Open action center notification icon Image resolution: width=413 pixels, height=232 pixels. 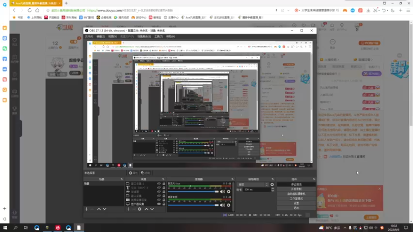pyautogui.click(x=406, y=228)
